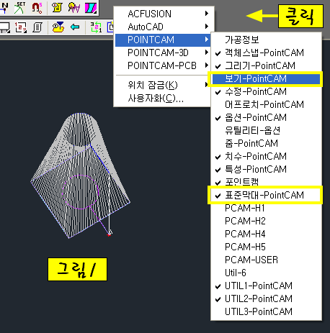
Task: Uncheck the 수정-PointCAM toolbar
Action: tap(266, 91)
